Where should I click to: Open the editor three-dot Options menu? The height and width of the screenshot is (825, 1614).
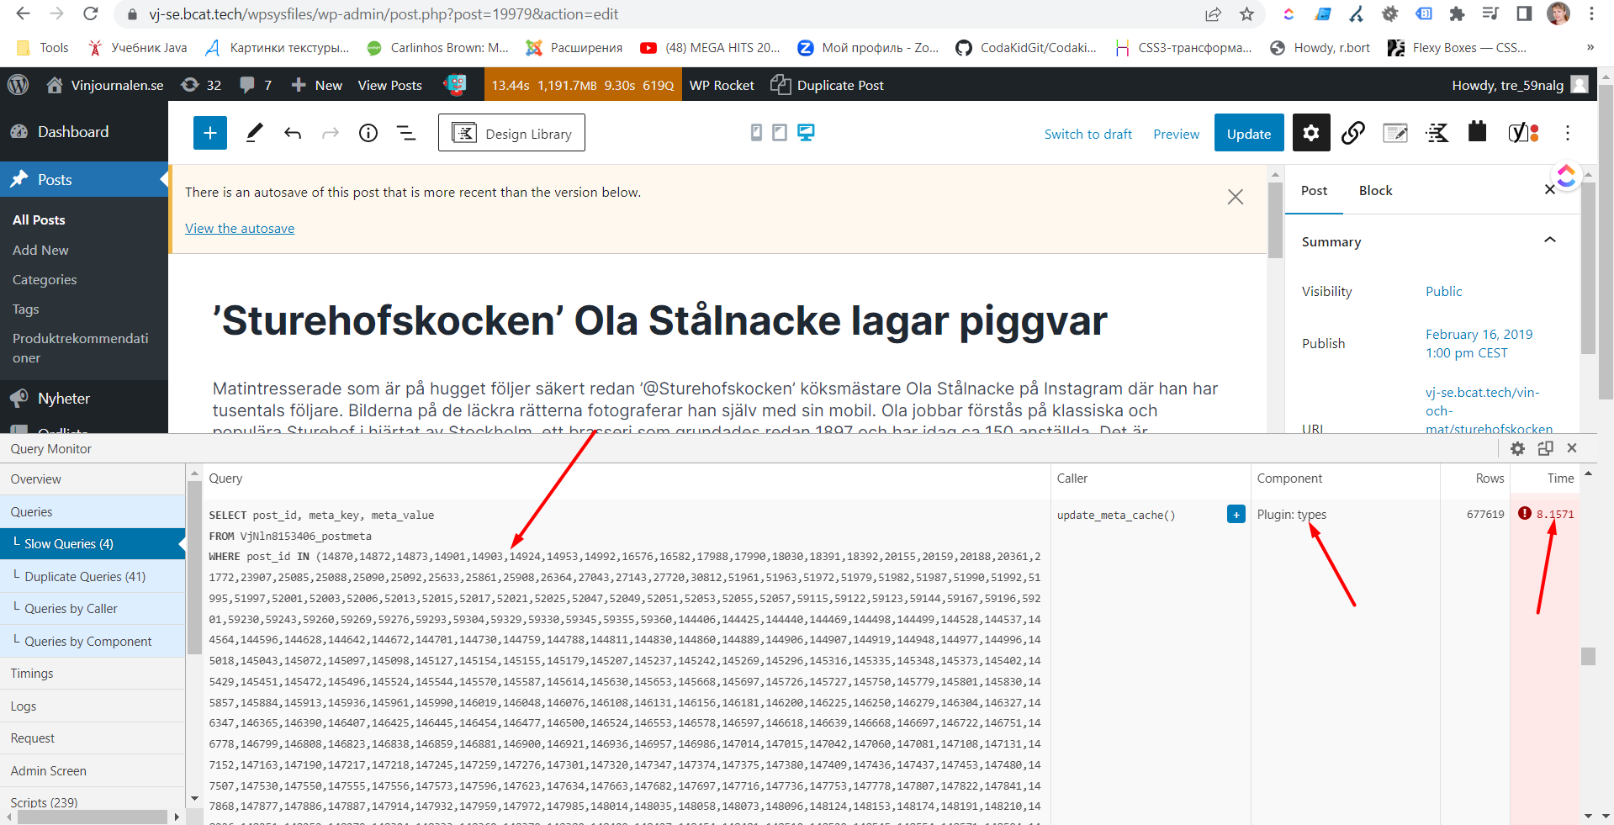click(1567, 133)
